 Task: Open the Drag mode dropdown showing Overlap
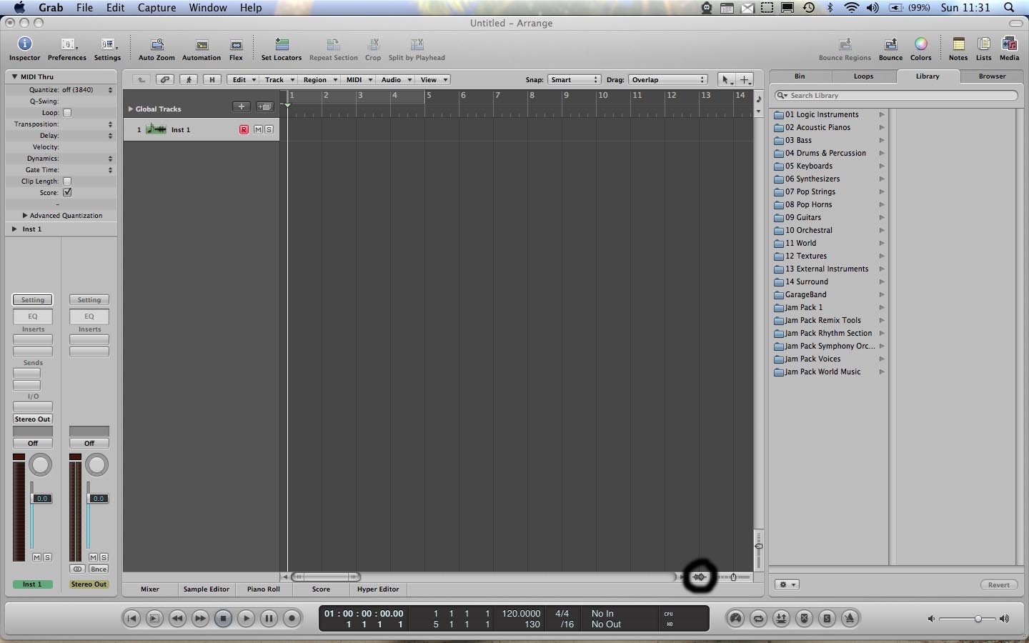pyautogui.click(x=668, y=80)
